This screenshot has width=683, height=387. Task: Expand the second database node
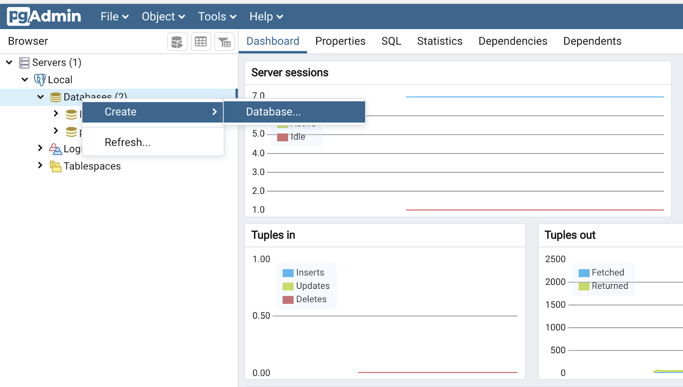56,130
